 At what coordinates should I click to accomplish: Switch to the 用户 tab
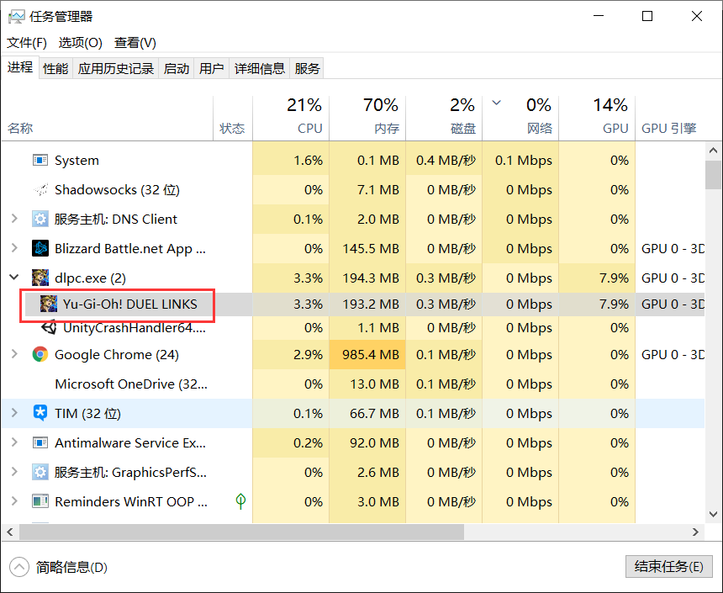coord(212,68)
